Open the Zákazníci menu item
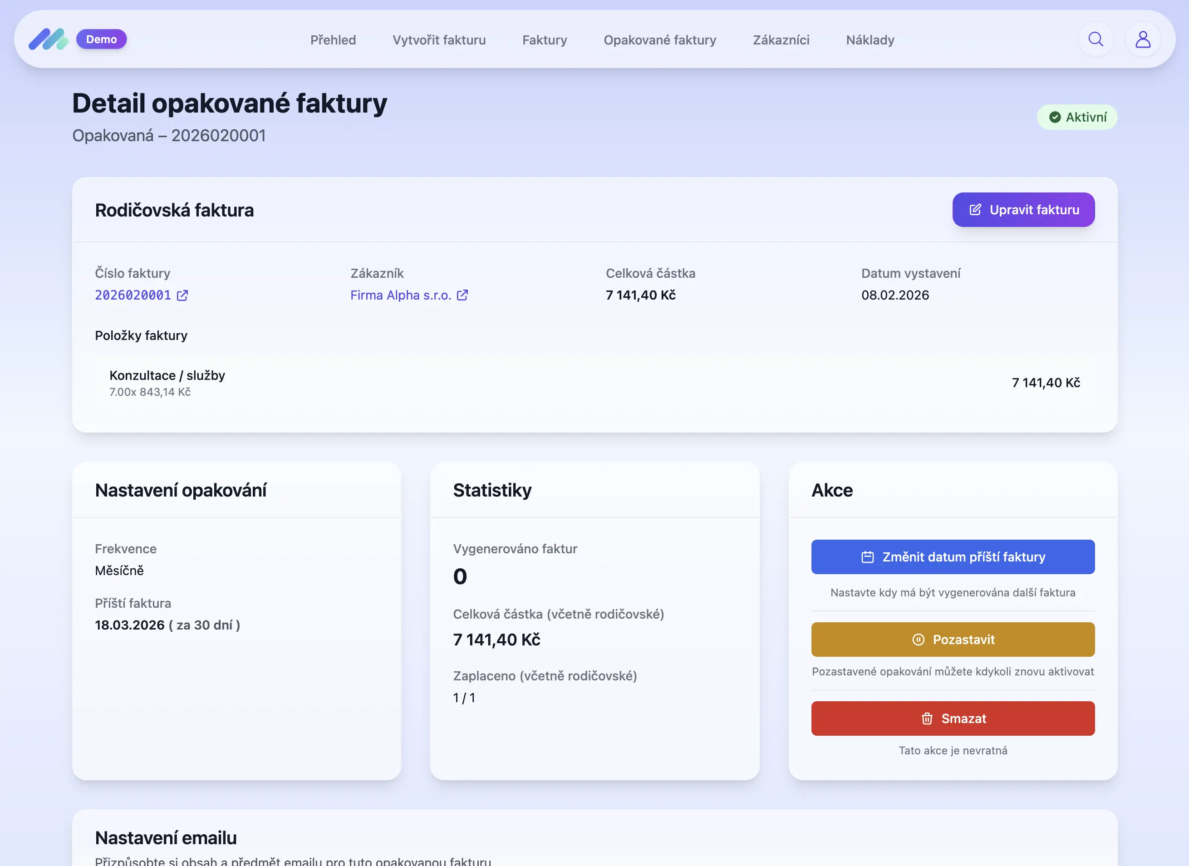The image size is (1189, 866). pos(781,40)
